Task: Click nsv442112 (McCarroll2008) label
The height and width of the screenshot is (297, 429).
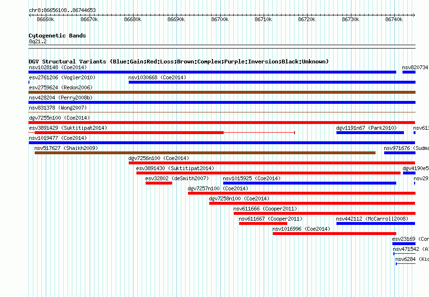Action: (372, 219)
